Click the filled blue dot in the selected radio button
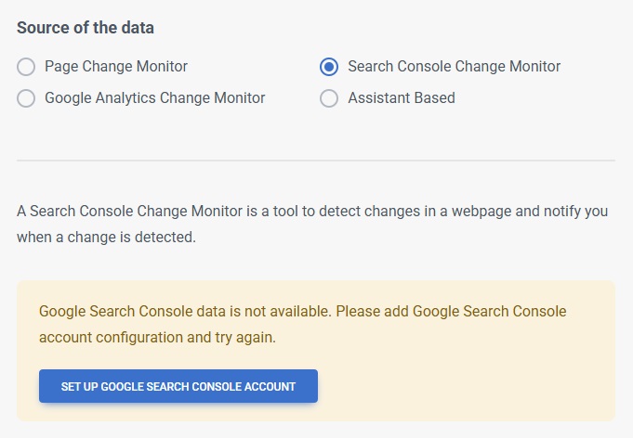 coord(328,67)
